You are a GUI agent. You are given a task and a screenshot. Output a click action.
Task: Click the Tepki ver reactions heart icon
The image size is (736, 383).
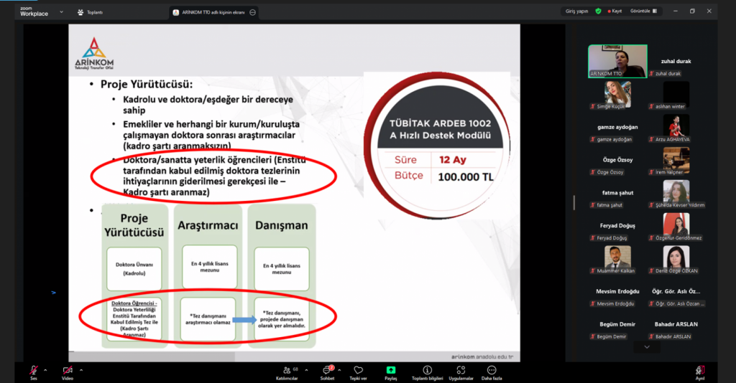point(358,370)
